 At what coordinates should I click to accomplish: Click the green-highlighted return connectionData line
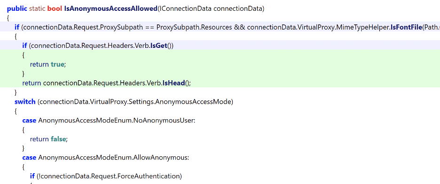tap(107, 83)
